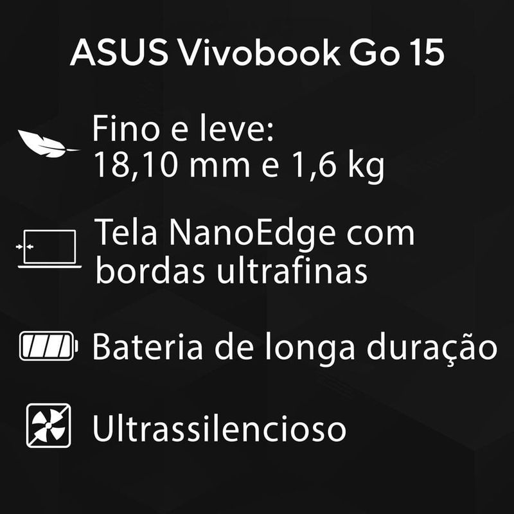Click the feather's quill tip
Screen dimensions: 514x514
click(x=73, y=150)
